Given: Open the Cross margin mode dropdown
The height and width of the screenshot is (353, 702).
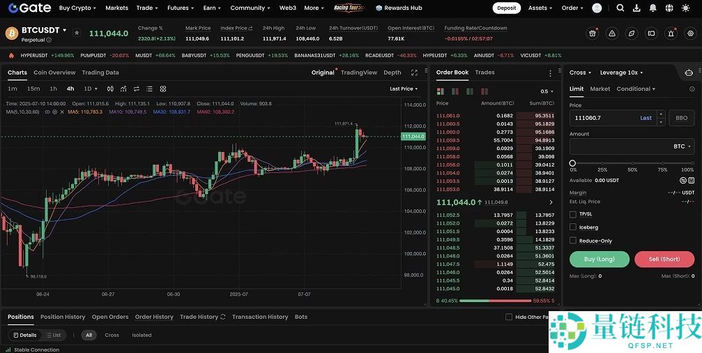Looking at the screenshot, I should coord(580,73).
